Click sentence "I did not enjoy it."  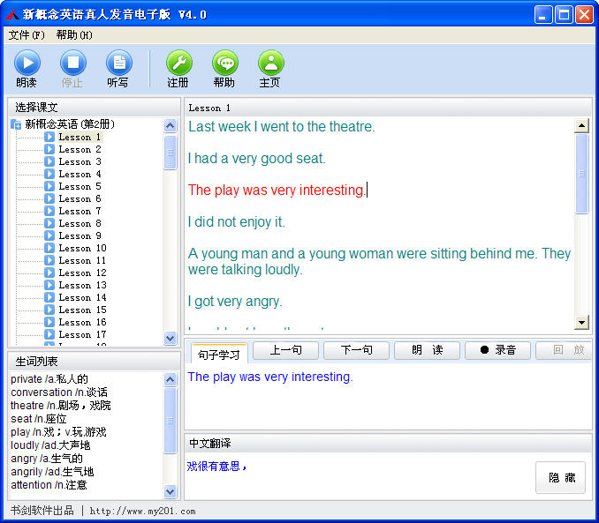237,222
